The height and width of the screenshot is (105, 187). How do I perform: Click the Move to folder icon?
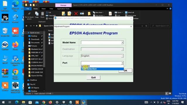pyautogui.click(x=63, y=14)
